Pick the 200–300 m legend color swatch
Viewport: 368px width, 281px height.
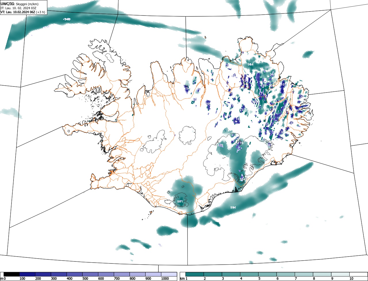(x=43, y=274)
